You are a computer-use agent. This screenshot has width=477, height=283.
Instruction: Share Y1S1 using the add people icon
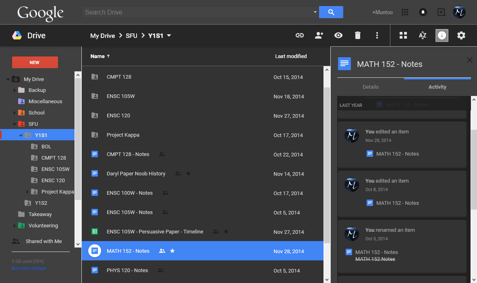click(319, 35)
